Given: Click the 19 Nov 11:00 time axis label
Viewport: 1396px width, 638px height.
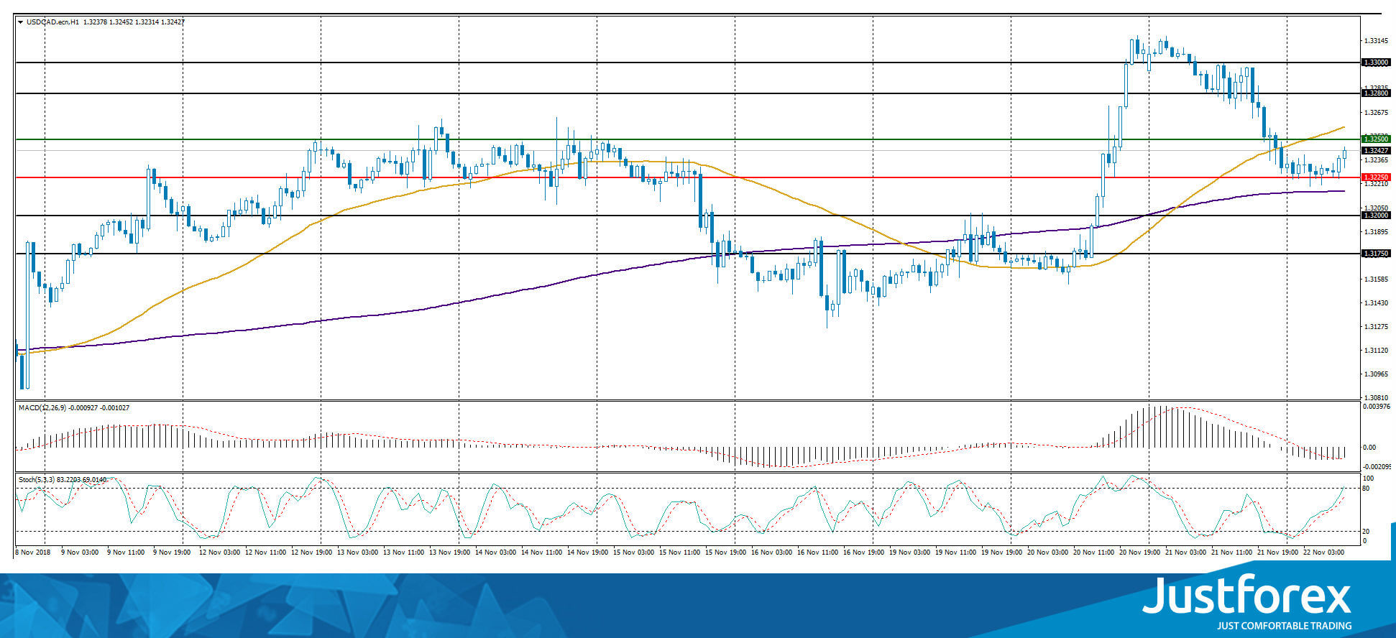Looking at the screenshot, I should click(955, 553).
